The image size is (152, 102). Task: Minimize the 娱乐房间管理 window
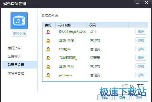(x=138, y=2)
